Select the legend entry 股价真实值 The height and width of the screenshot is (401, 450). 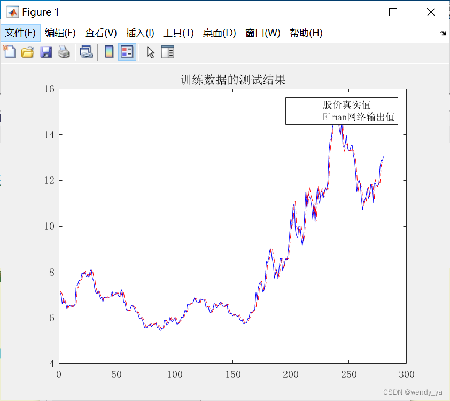pos(347,104)
